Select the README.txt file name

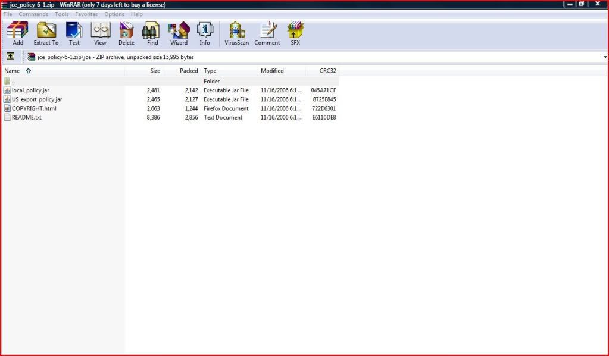[x=27, y=117]
